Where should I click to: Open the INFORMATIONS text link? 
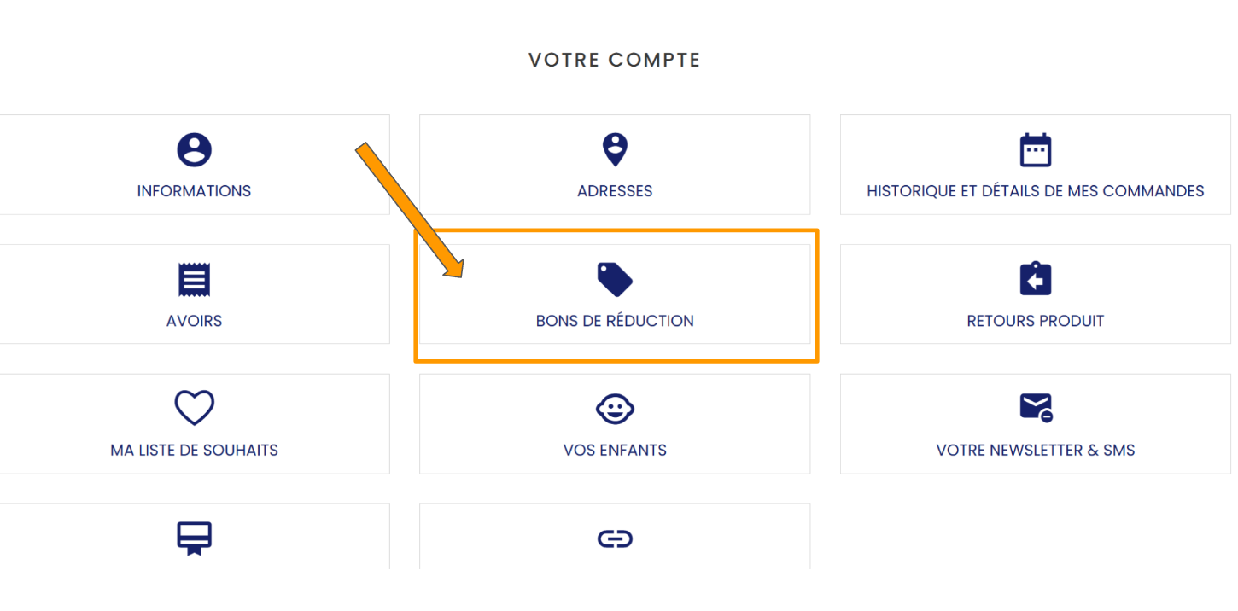click(194, 191)
